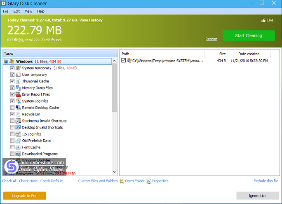Viewport: 282px width, 204px height.
Task: Click the Open Folder magnifier icon
Action: tap(122, 181)
